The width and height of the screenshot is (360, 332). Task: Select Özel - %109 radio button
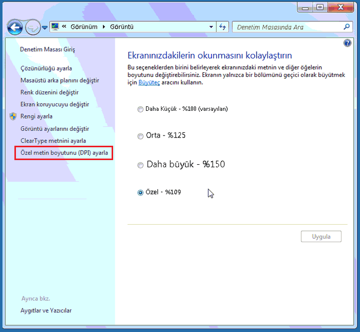[x=140, y=193]
